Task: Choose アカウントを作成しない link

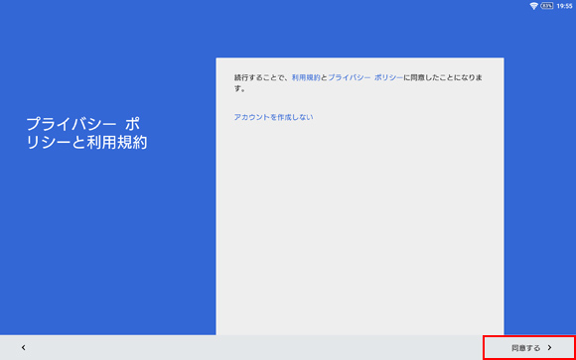Action: (x=274, y=117)
